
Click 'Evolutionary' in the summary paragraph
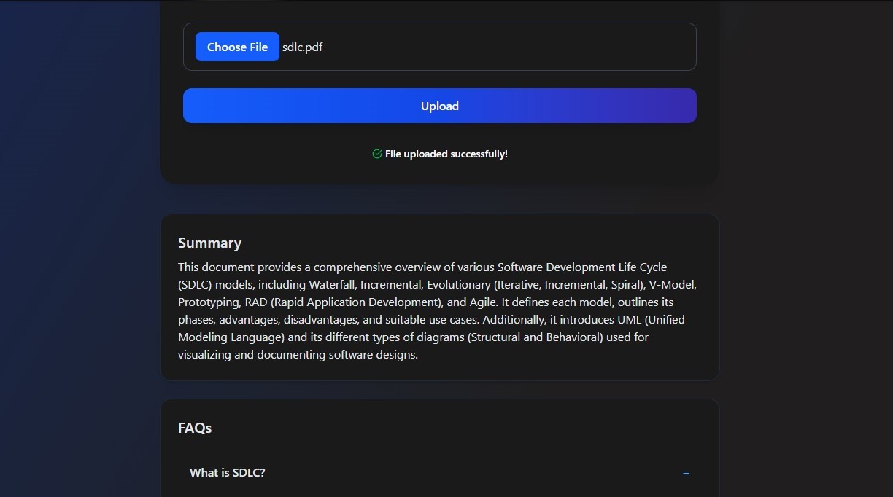(x=459, y=284)
